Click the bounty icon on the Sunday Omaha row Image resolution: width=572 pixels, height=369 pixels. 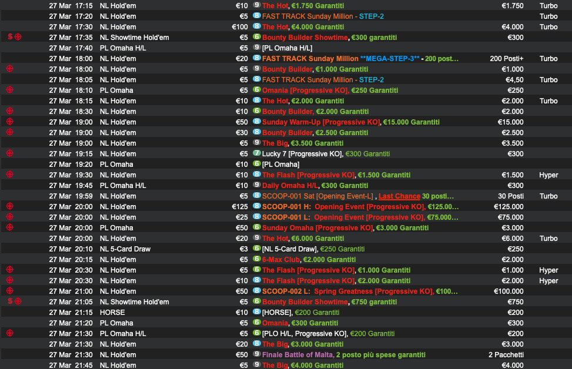click(10, 227)
